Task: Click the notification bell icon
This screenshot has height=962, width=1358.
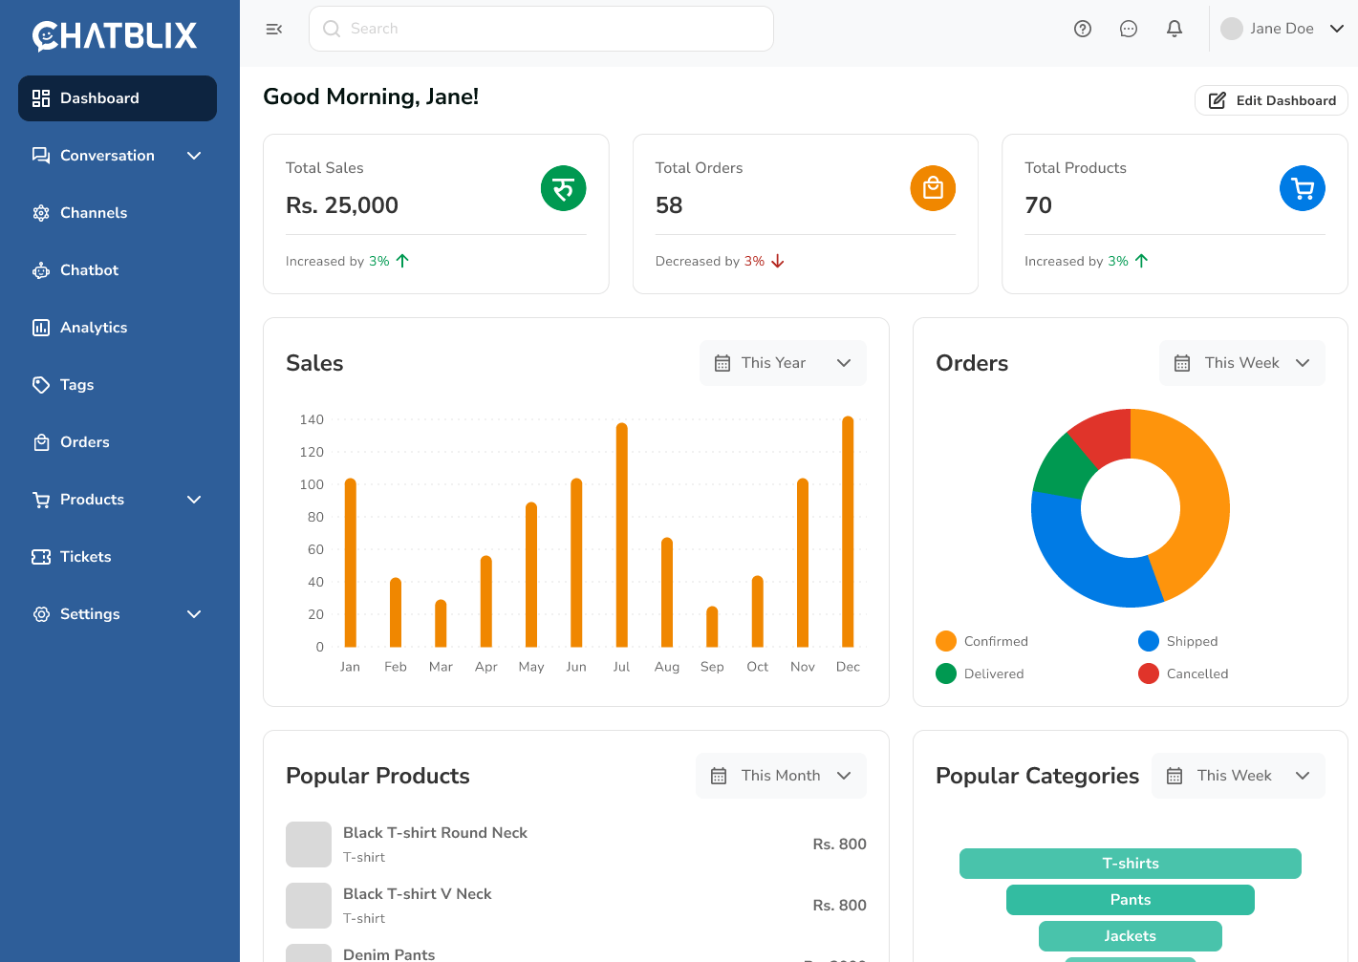Action: [x=1175, y=29]
